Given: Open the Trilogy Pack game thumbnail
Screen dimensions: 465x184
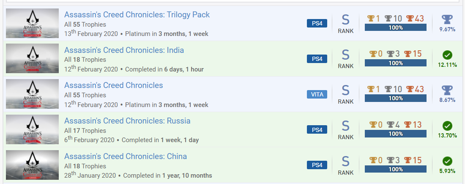Looking at the screenshot, I should pyautogui.click(x=32, y=23).
